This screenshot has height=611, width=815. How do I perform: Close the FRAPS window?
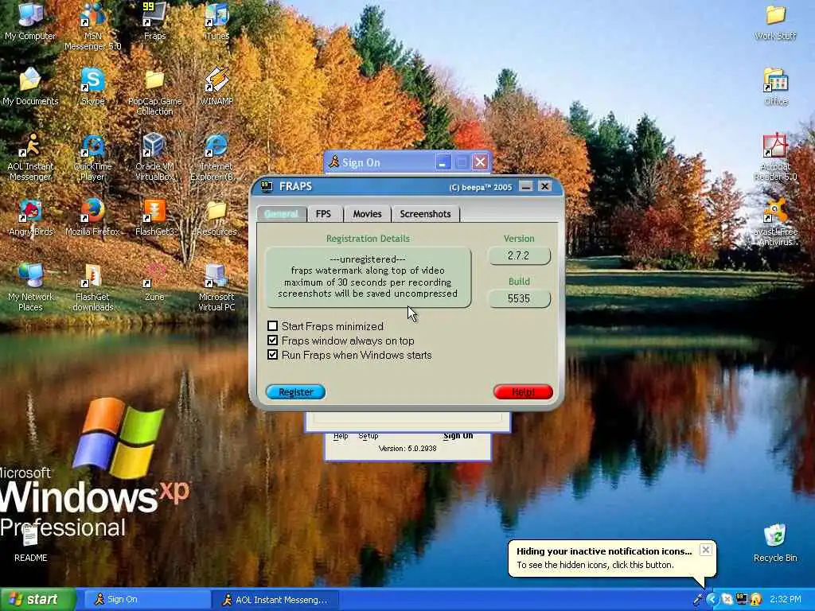click(x=544, y=186)
